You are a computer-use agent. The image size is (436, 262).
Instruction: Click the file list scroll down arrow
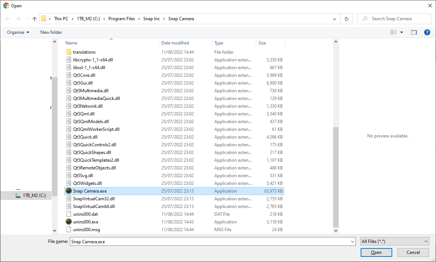(x=336, y=231)
